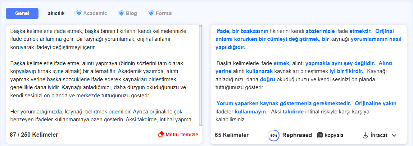Click the 65% rephrased progress circle

[x=274, y=135]
